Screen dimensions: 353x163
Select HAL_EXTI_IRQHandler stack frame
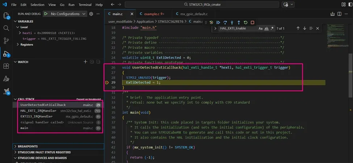tap(60, 111)
